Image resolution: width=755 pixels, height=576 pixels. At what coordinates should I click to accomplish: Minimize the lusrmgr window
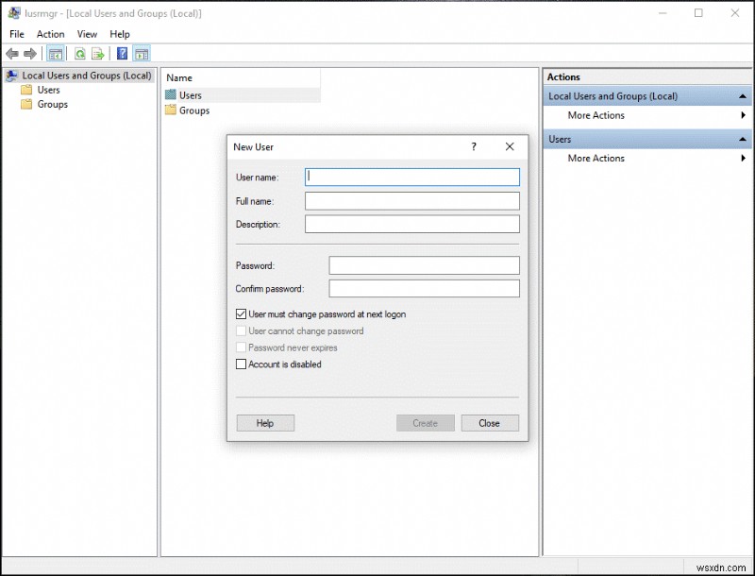(663, 13)
